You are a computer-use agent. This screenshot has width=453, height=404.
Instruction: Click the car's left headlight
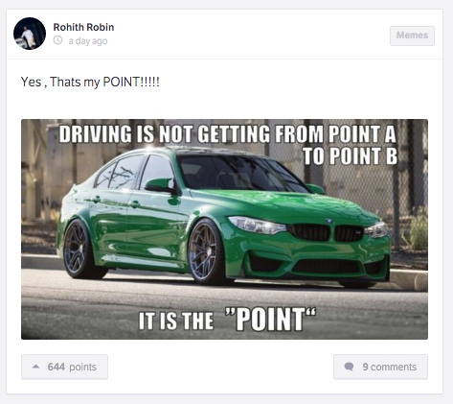click(x=258, y=225)
